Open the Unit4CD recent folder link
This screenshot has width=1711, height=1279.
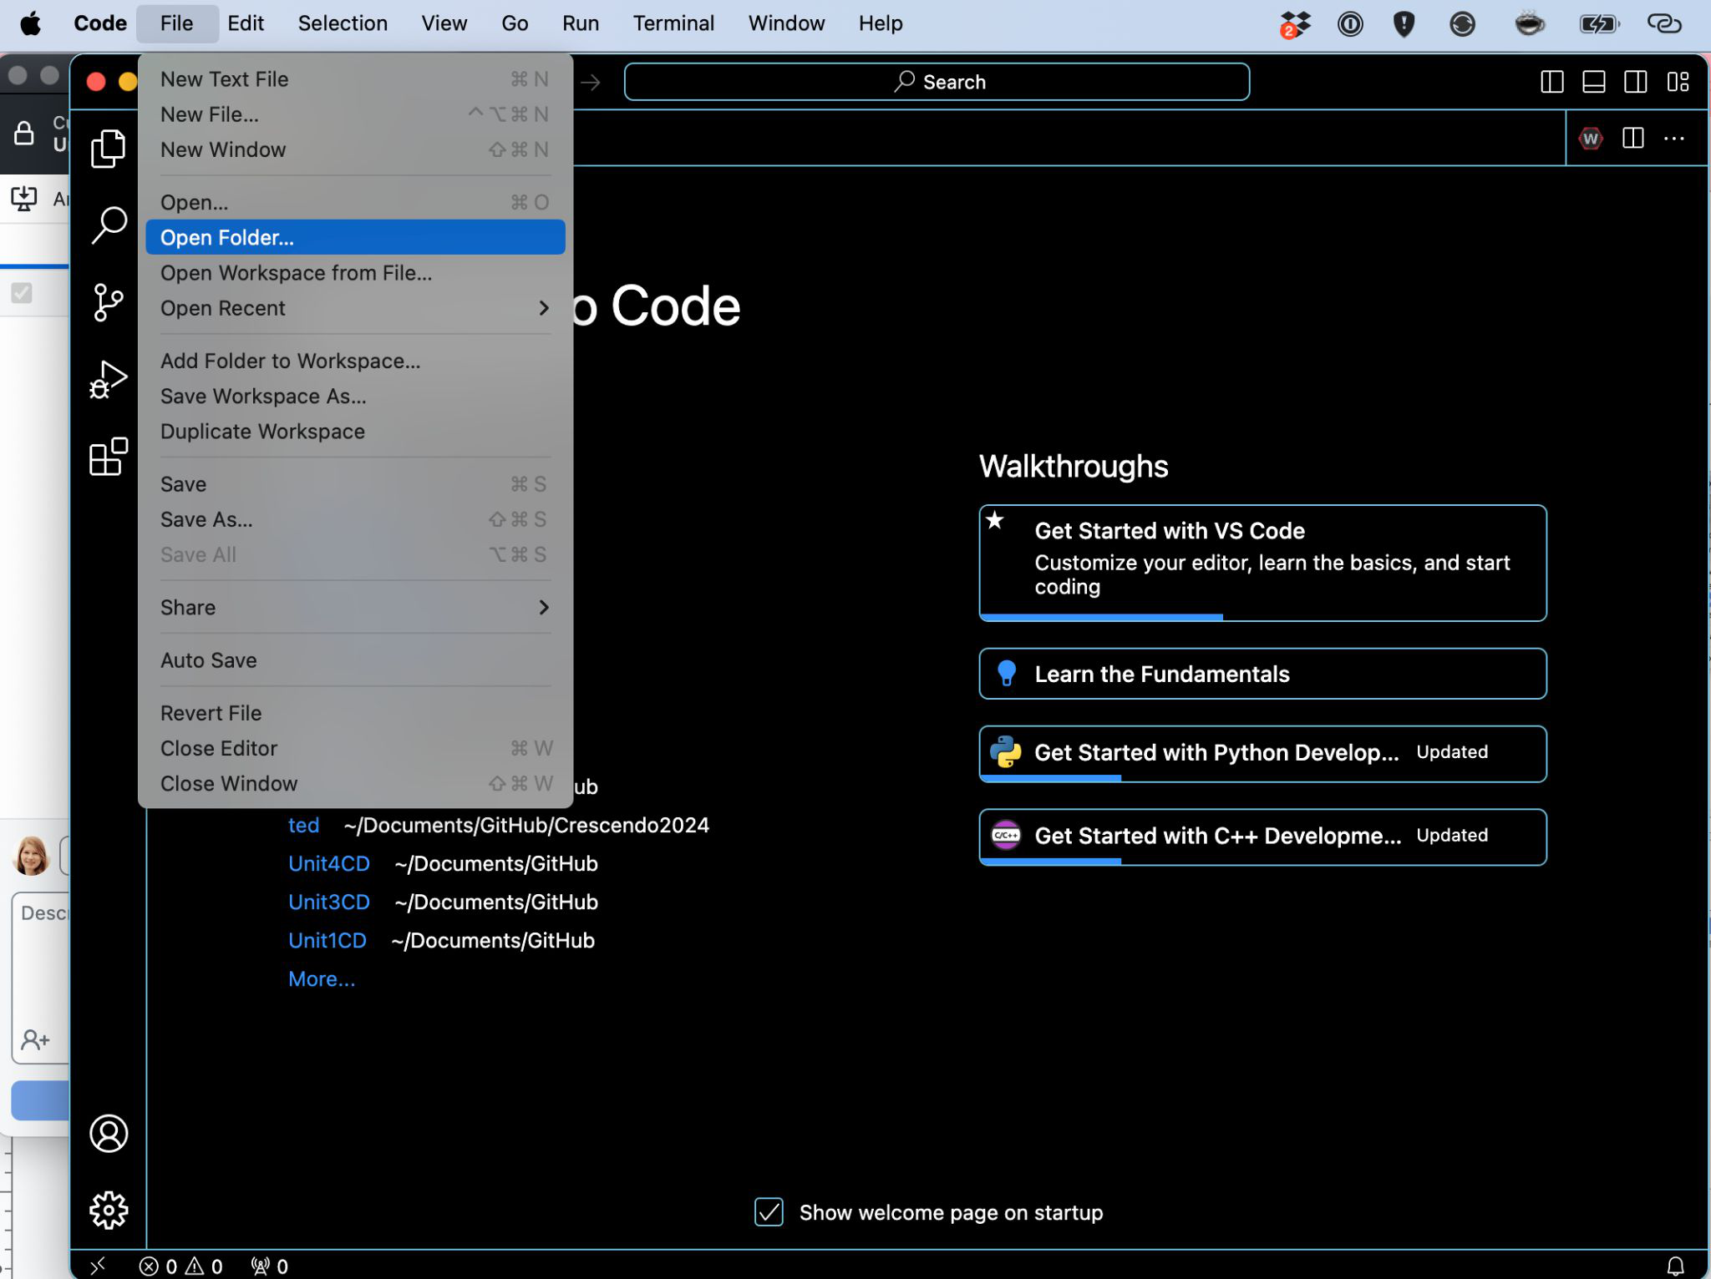[328, 863]
